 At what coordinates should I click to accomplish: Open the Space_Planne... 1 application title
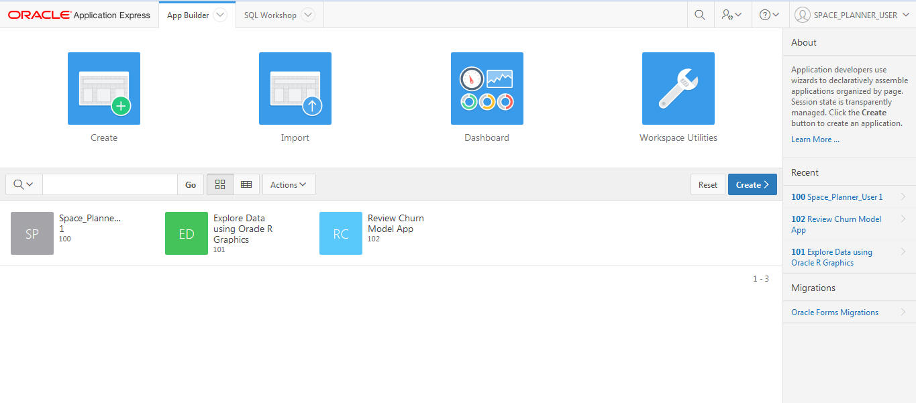(x=90, y=223)
